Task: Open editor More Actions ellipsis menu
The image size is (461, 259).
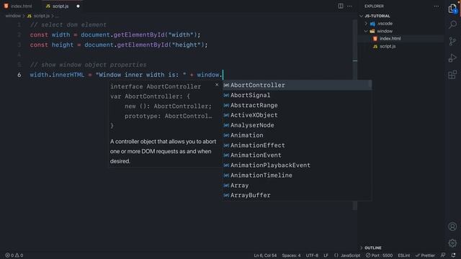Action: pos(349,6)
